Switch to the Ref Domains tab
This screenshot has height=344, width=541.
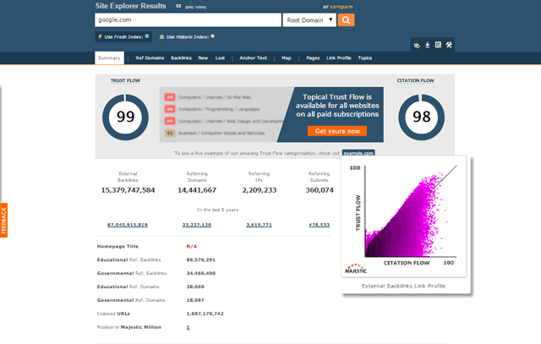pyautogui.click(x=149, y=58)
